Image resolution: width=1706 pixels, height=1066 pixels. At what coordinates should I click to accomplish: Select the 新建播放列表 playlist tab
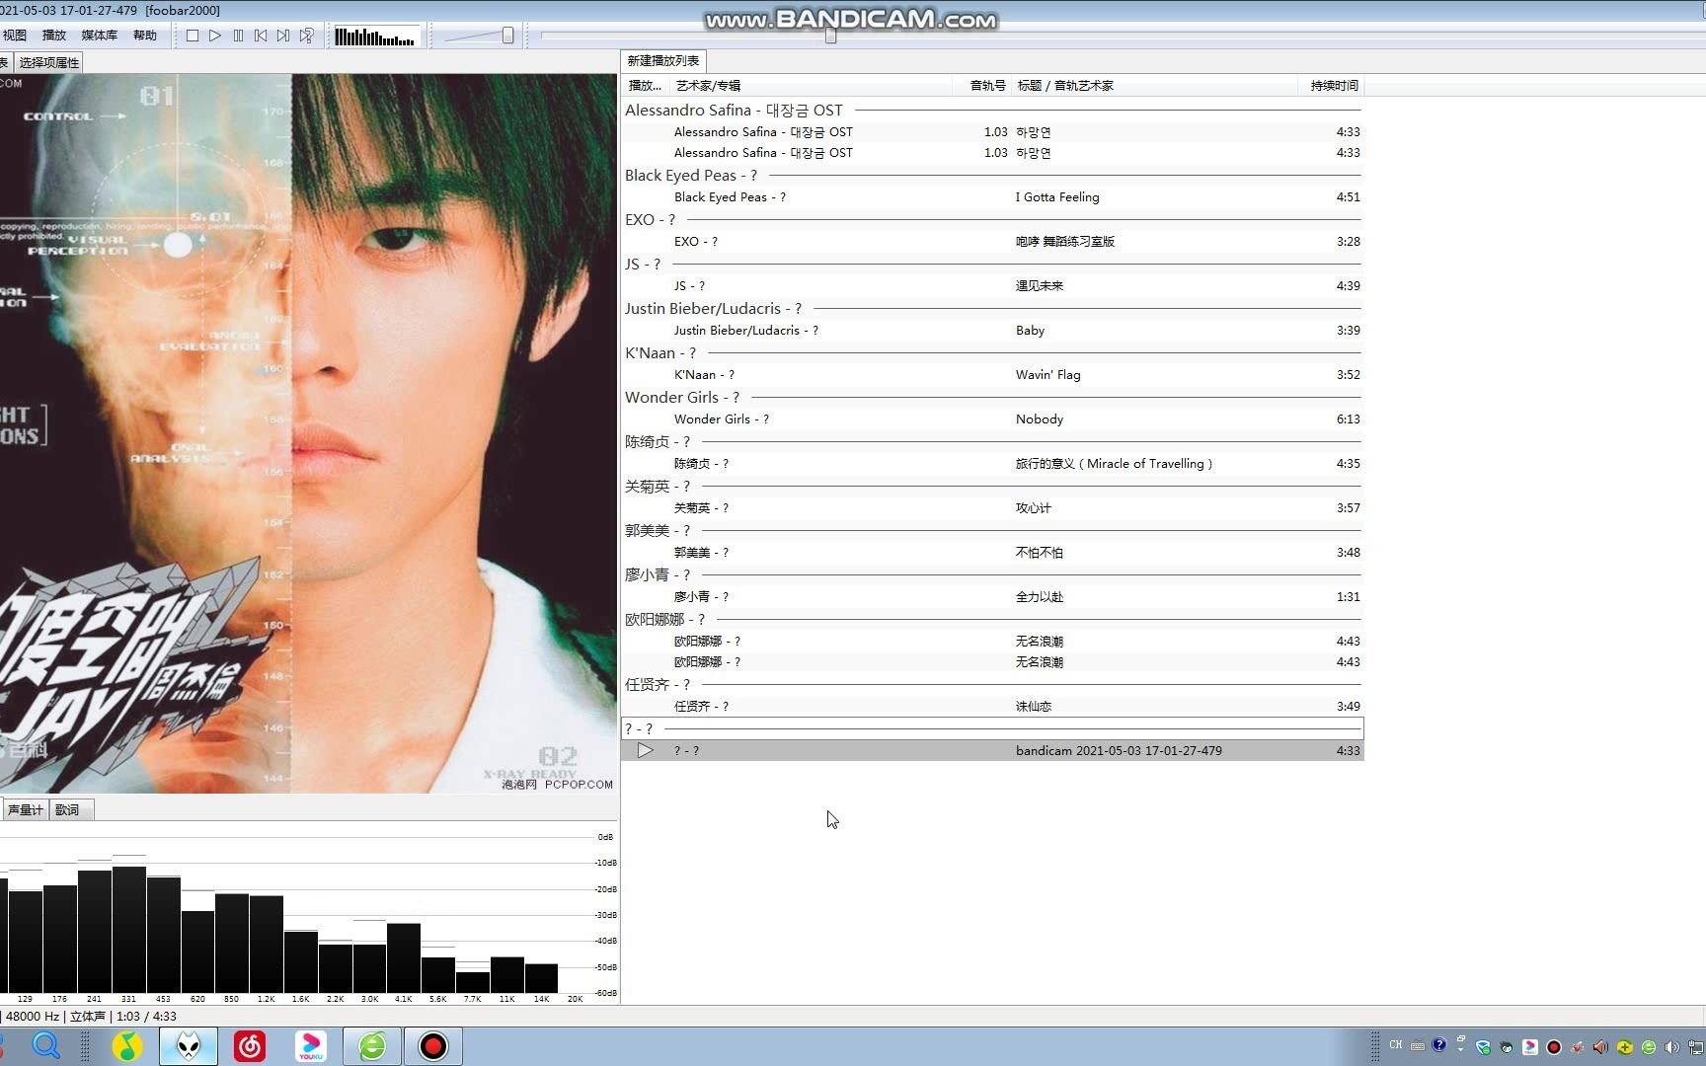coord(662,61)
